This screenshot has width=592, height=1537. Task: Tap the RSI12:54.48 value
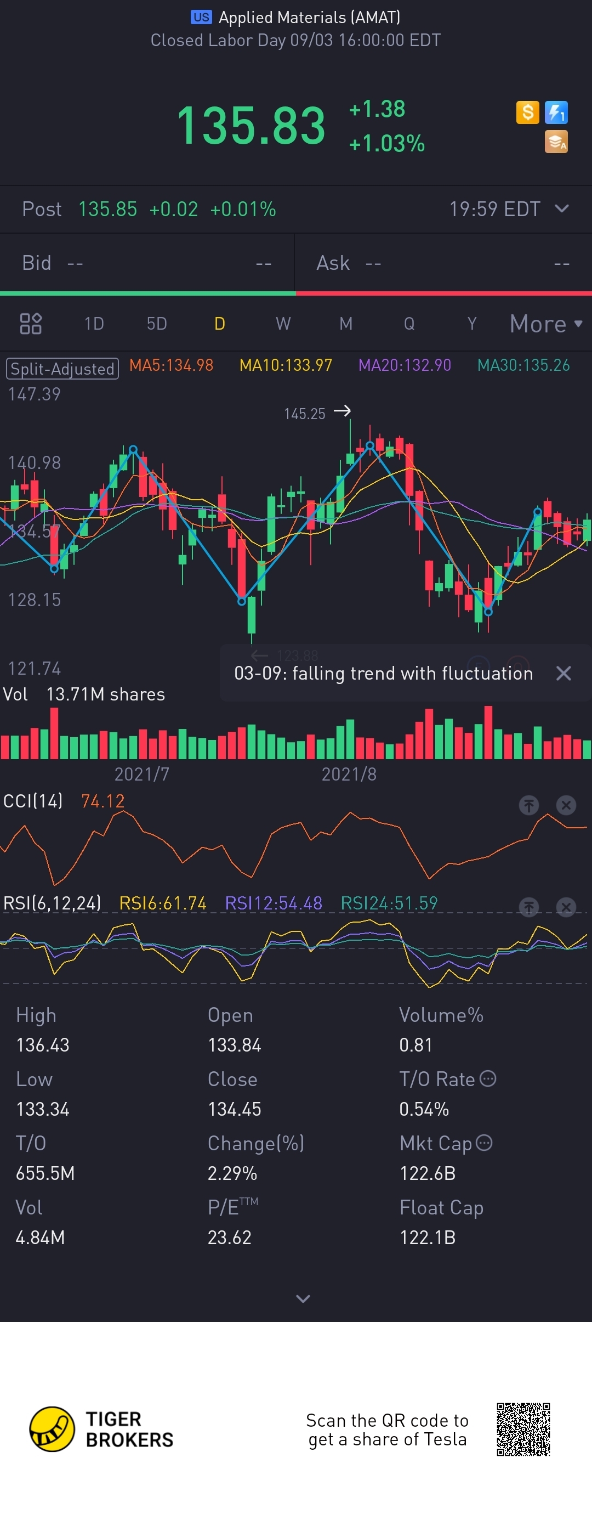(274, 903)
